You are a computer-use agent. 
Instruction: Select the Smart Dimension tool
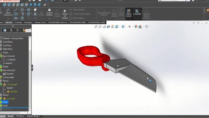click(x=8, y=12)
